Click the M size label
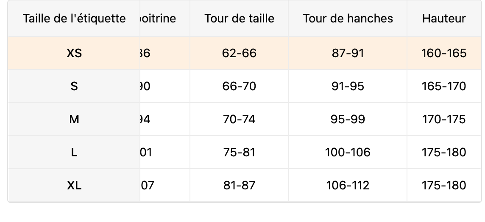The width and height of the screenshot is (485, 222). coord(74,119)
